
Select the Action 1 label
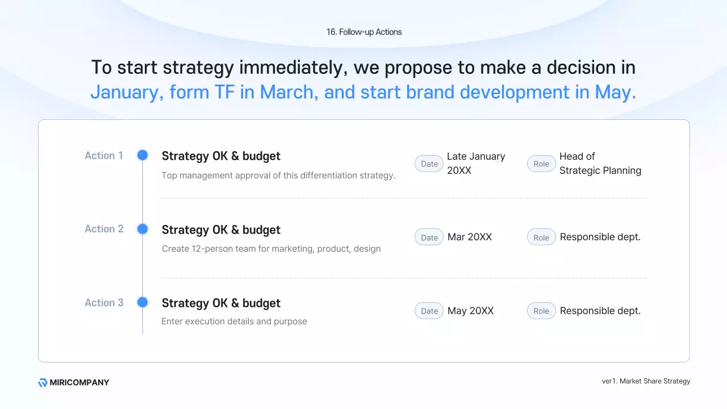(104, 156)
